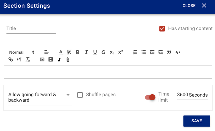215x131 pixels.
Task: Click the SAVE button
Action: pyautogui.click(x=197, y=121)
